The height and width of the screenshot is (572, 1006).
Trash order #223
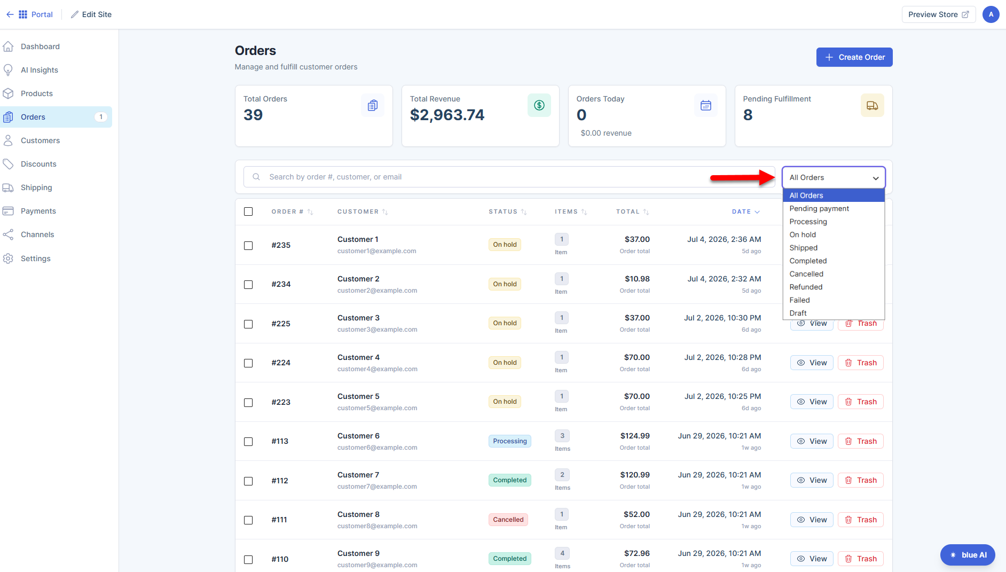861,402
